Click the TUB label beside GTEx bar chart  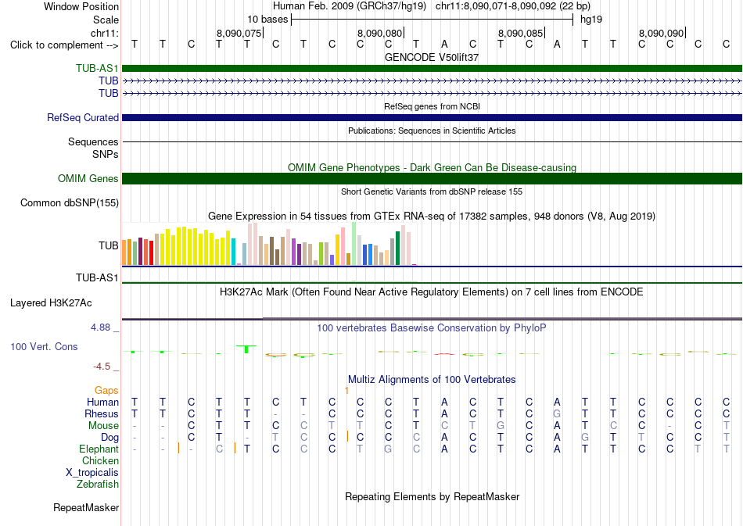point(109,245)
